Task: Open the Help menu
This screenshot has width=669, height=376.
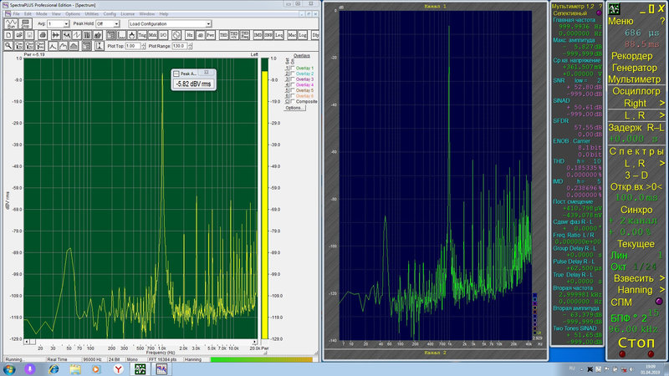Action: 164,14
